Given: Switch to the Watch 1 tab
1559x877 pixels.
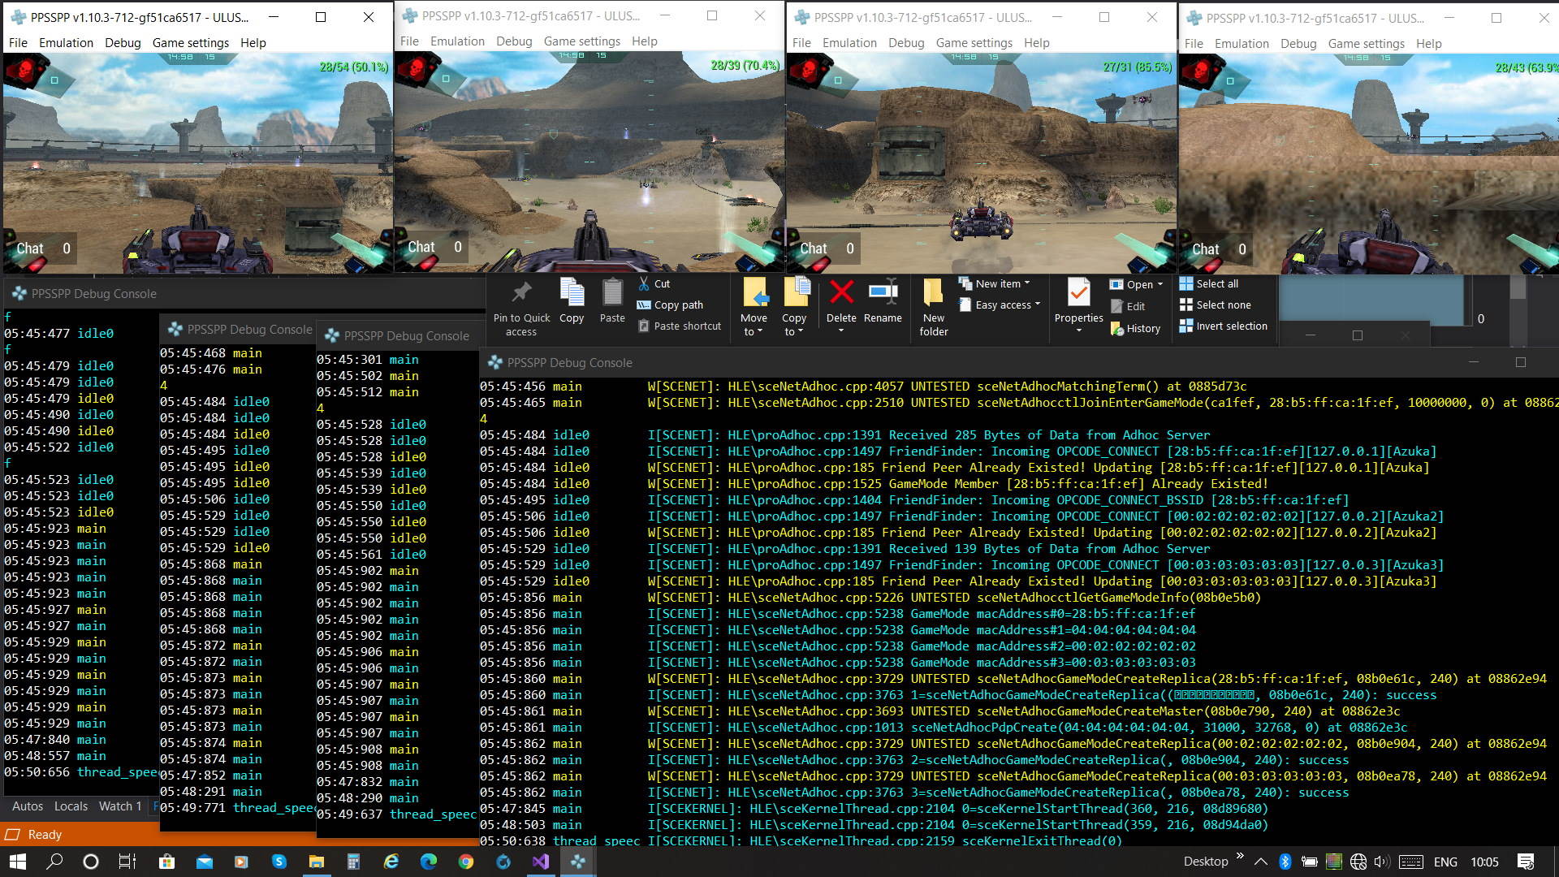Looking at the screenshot, I should point(120,806).
